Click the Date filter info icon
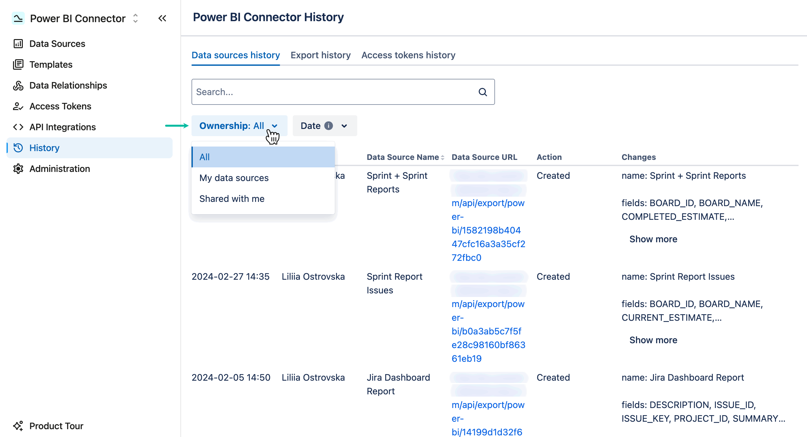 329,126
